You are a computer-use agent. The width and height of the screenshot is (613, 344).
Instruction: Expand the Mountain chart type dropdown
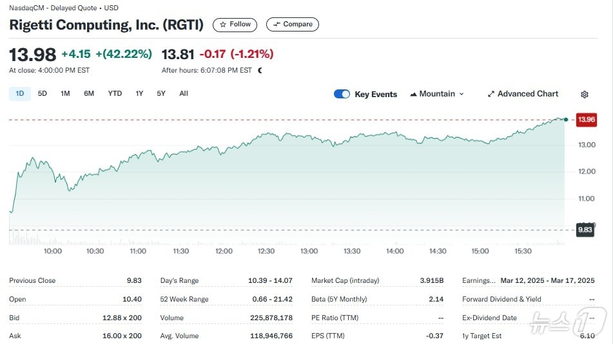461,94
